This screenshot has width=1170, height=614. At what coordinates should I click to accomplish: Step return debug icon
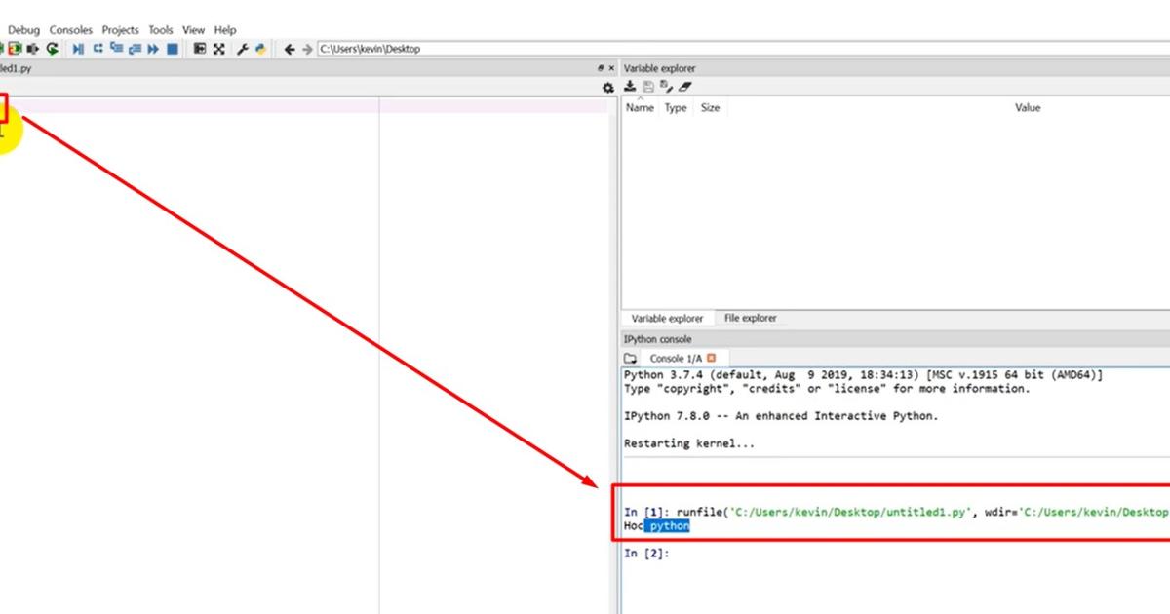135,49
